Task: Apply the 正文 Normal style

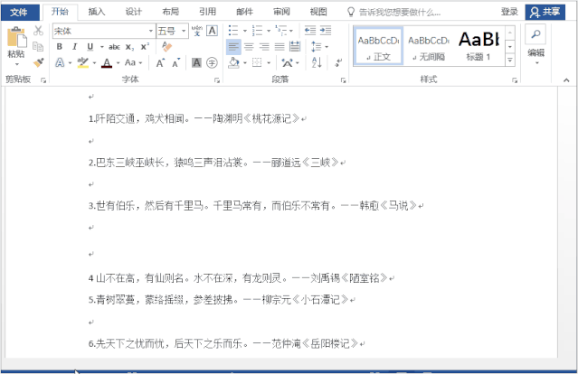Action: [378, 46]
